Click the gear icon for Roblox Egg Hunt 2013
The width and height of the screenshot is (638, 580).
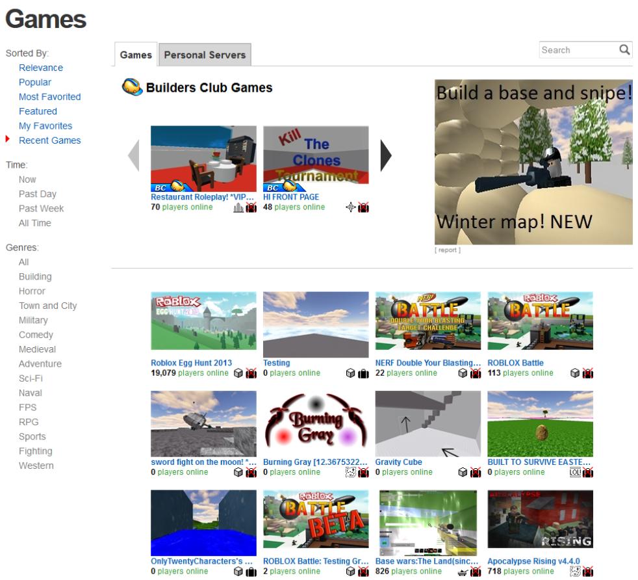click(251, 373)
